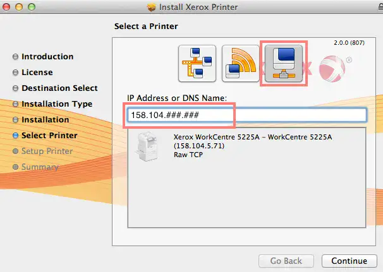Click the green zoom window button
This screenshot has width=383, height=272.
click(32, 7)
